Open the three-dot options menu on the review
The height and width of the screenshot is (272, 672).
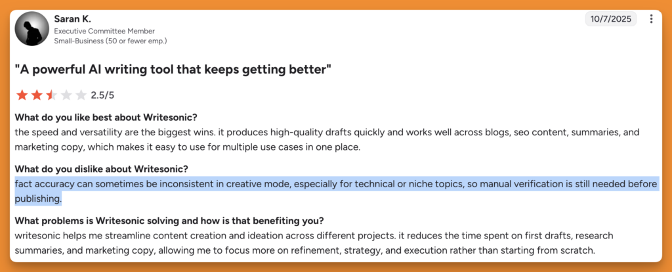pyautogui.click(x=651, y=19)
